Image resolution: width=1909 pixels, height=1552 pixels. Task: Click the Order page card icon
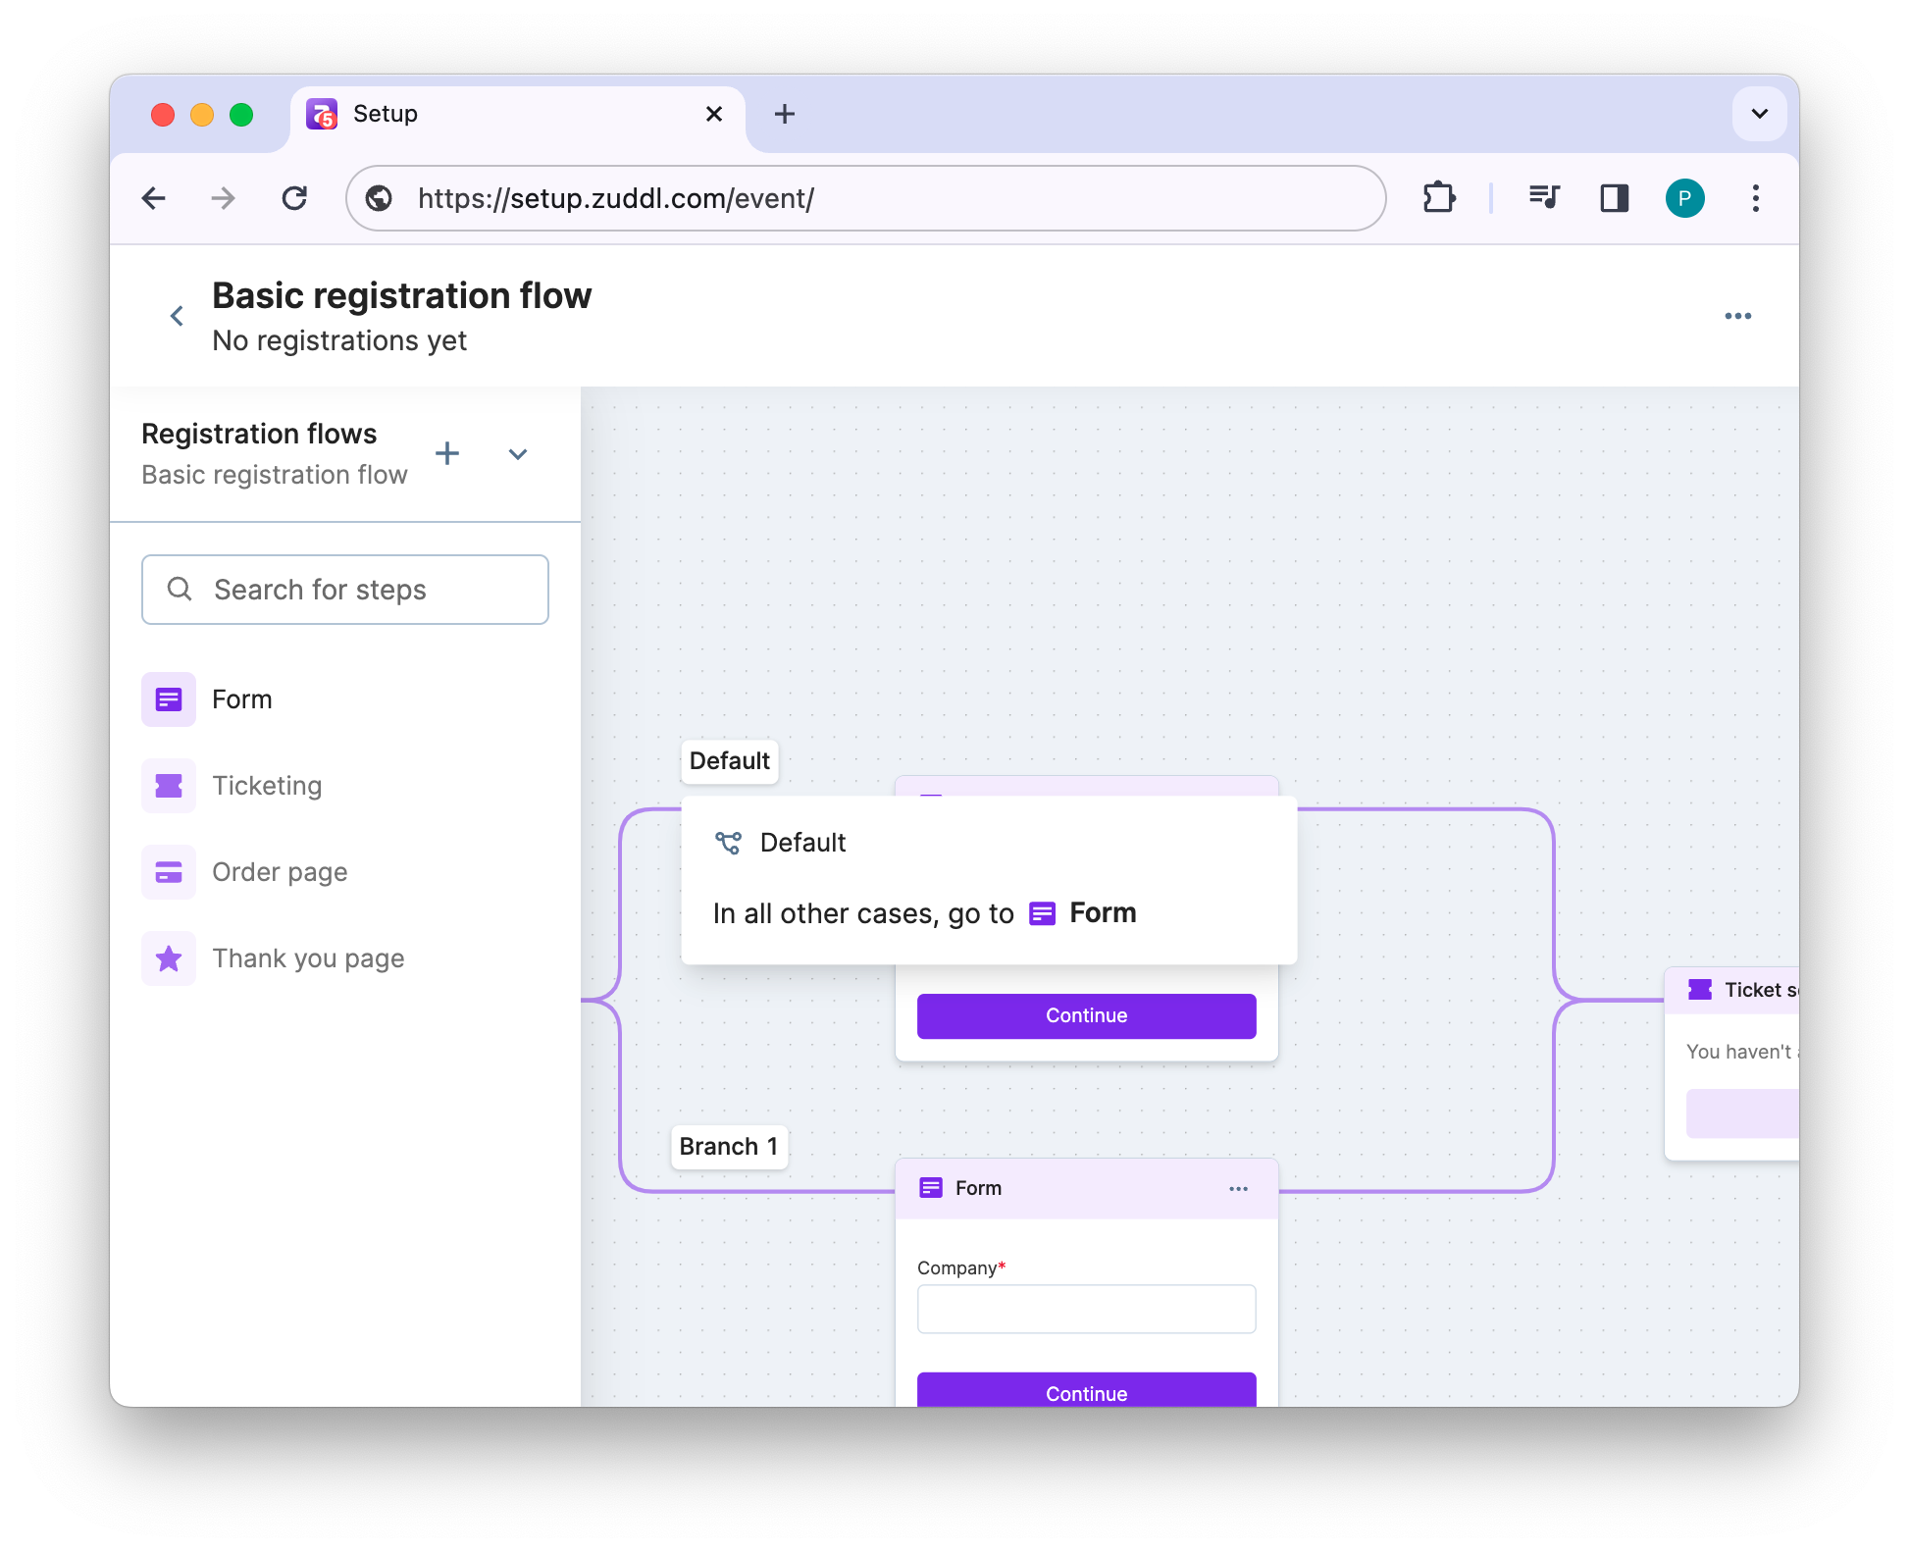pos(169,872)
